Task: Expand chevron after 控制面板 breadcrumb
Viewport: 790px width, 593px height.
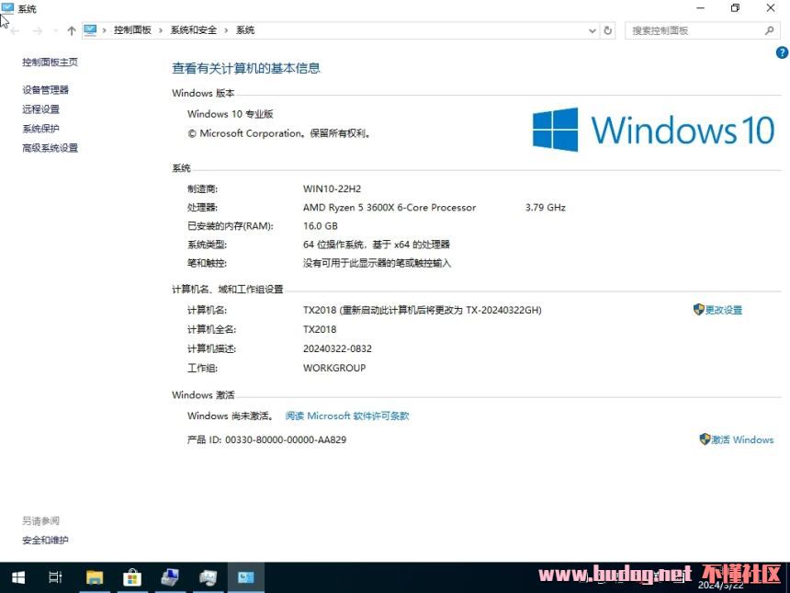Action: tap(161, 30)
